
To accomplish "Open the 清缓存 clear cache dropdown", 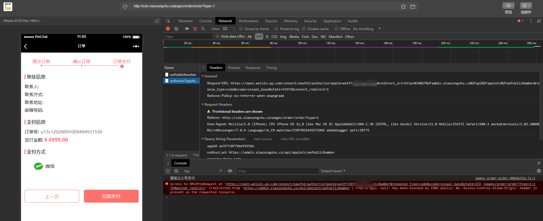I will (526, 6).
